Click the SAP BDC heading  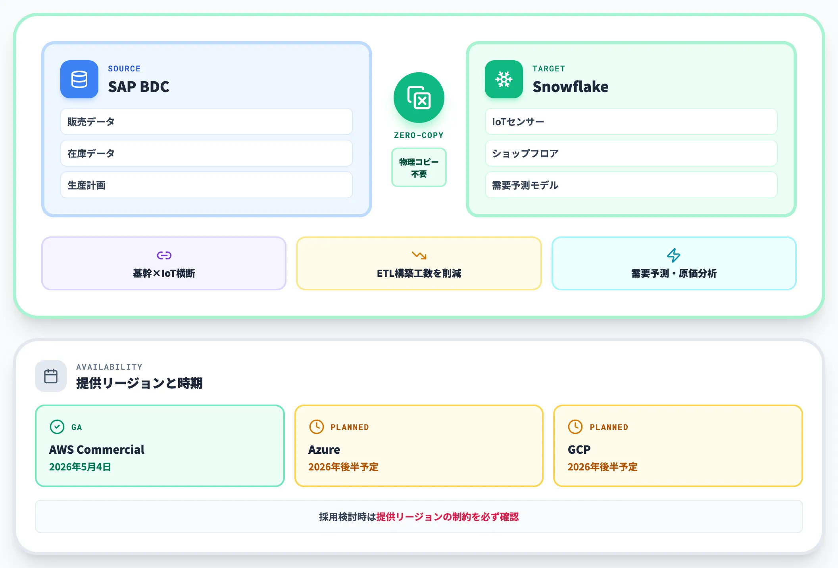(x=138, y=86)
